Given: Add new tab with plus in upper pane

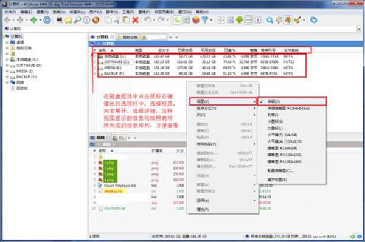Looking at the screenshot, I should coord(170,38).
